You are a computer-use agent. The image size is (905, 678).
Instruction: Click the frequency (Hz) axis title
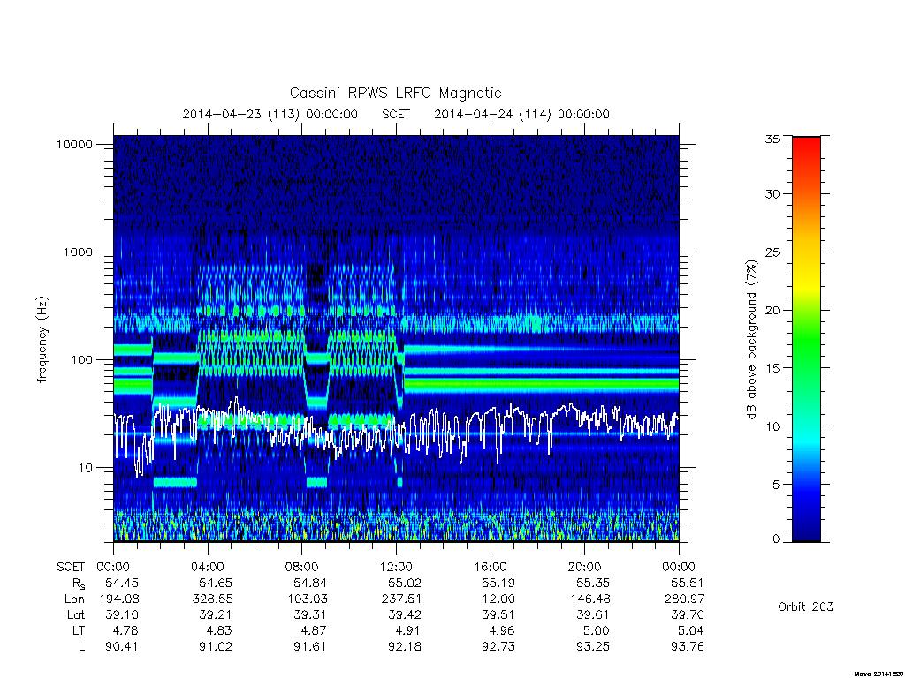pyautogui.click(x=42, y=340)
